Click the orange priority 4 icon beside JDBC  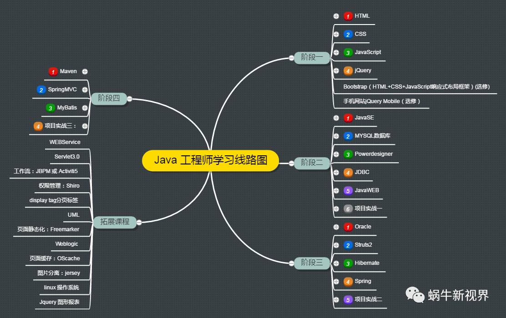[x=348, y=173]
